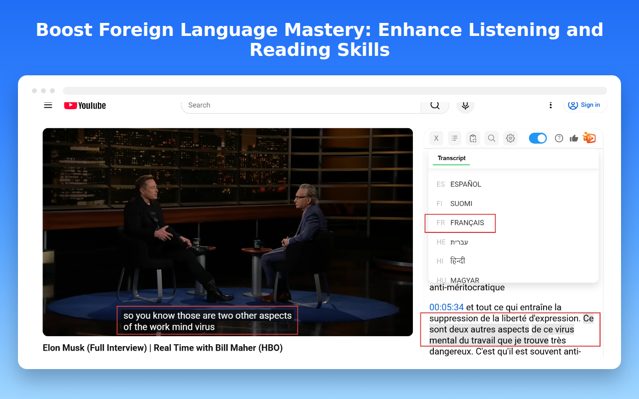Sign in to YouTube
Image resolution: width=639 pixels, height=399 pixels.
[585, 105]
